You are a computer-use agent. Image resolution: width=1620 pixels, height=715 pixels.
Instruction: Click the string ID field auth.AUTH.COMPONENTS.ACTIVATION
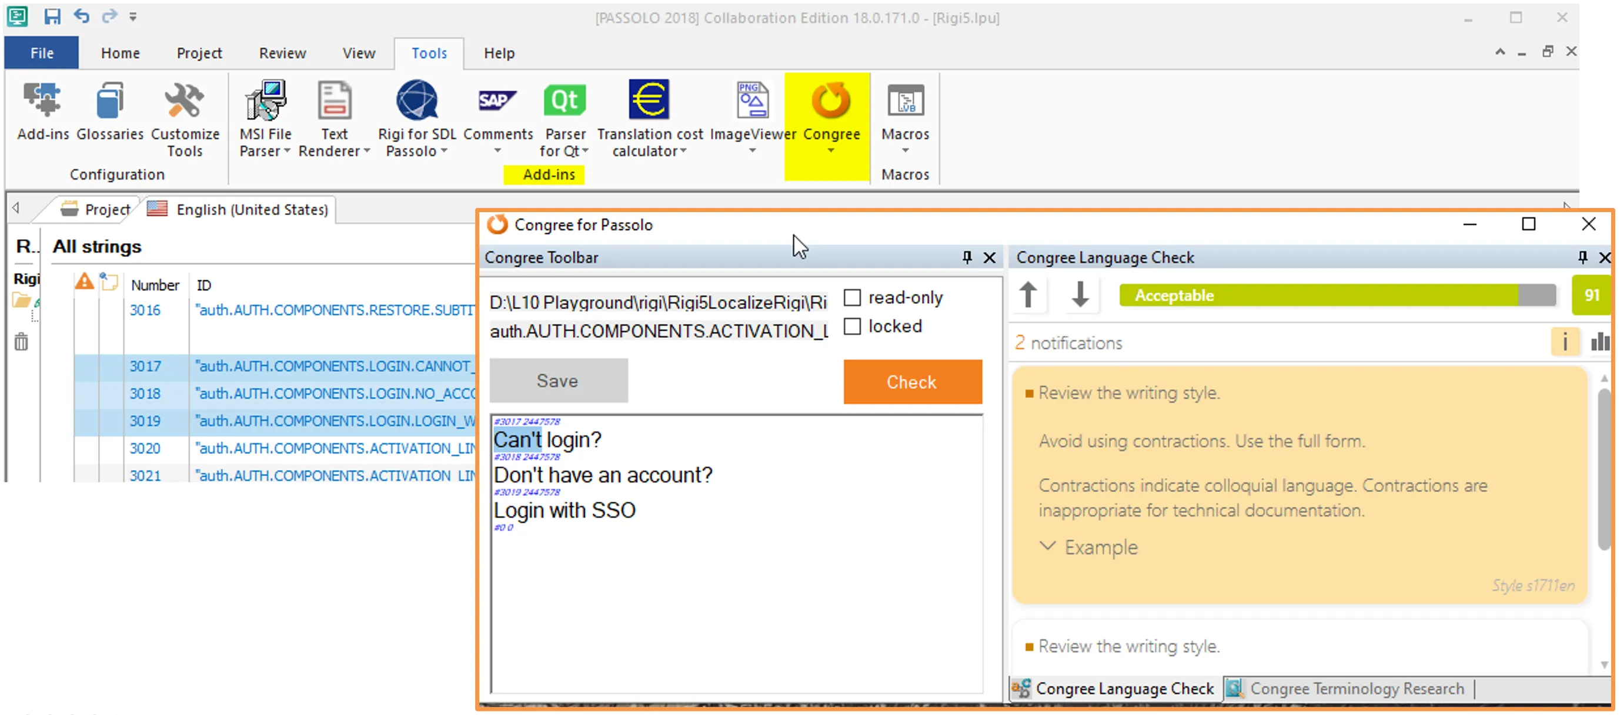click(x=658, y=331)
